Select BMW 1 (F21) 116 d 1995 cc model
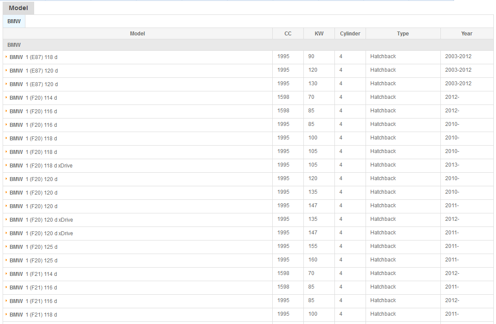This screenshot has width=496, height=324. click(33, 301)
